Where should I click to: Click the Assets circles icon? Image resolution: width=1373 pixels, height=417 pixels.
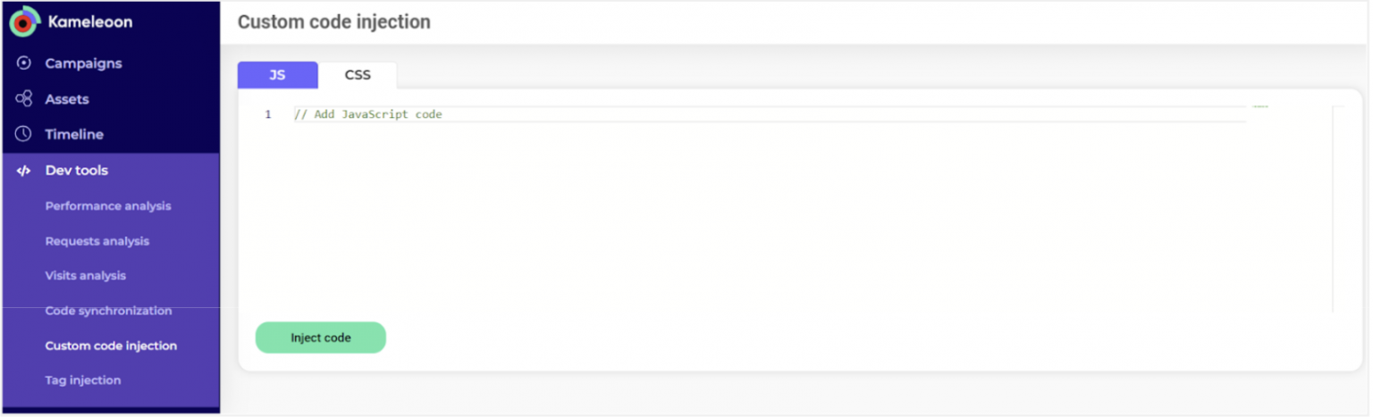coord(24,99)
